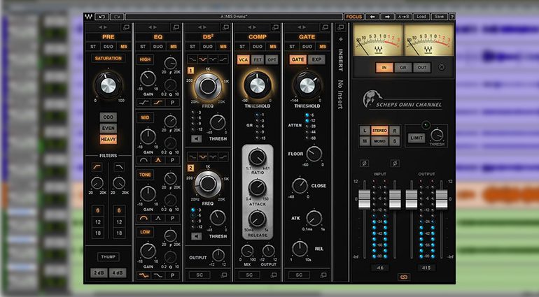539x297 pixels.
Task: Toggle the low-pass filter shape button
Action: (x=119, y=167)
